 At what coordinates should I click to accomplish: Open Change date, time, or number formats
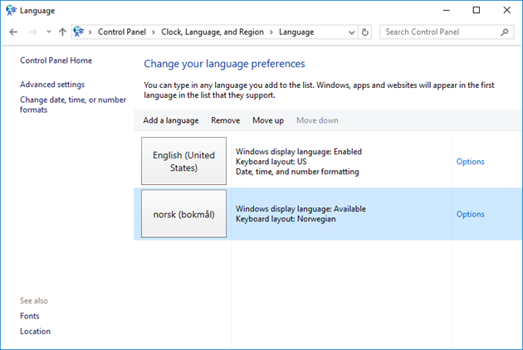[x=73, y=105]
